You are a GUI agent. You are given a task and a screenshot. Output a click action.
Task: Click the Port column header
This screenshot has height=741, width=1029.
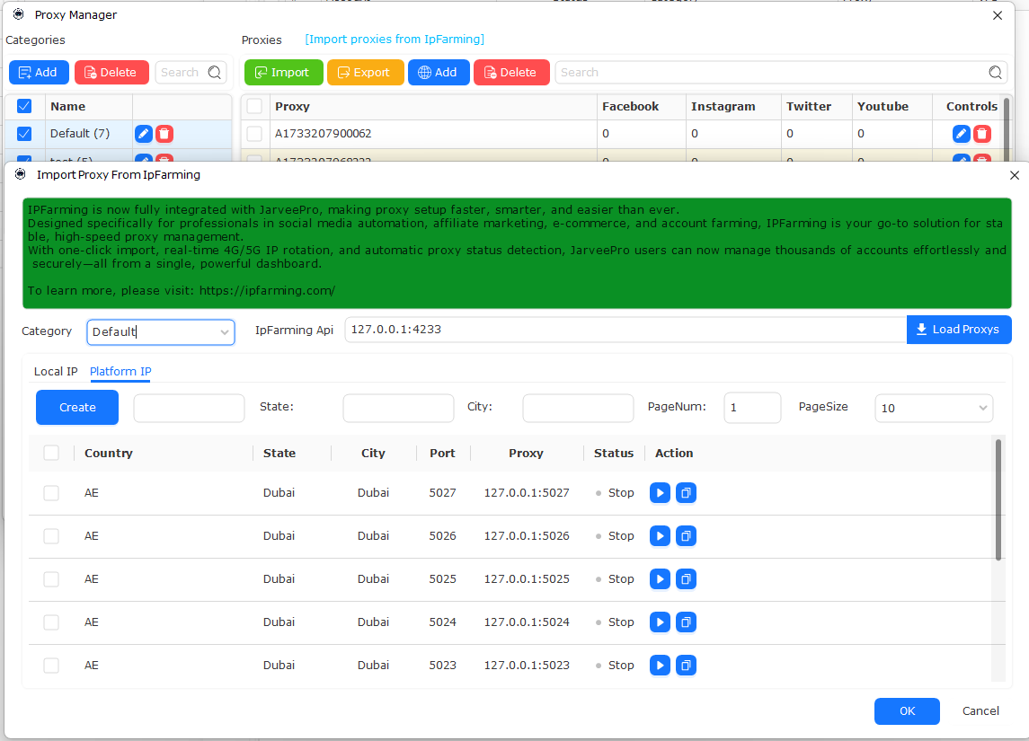(x=442, y=453)
